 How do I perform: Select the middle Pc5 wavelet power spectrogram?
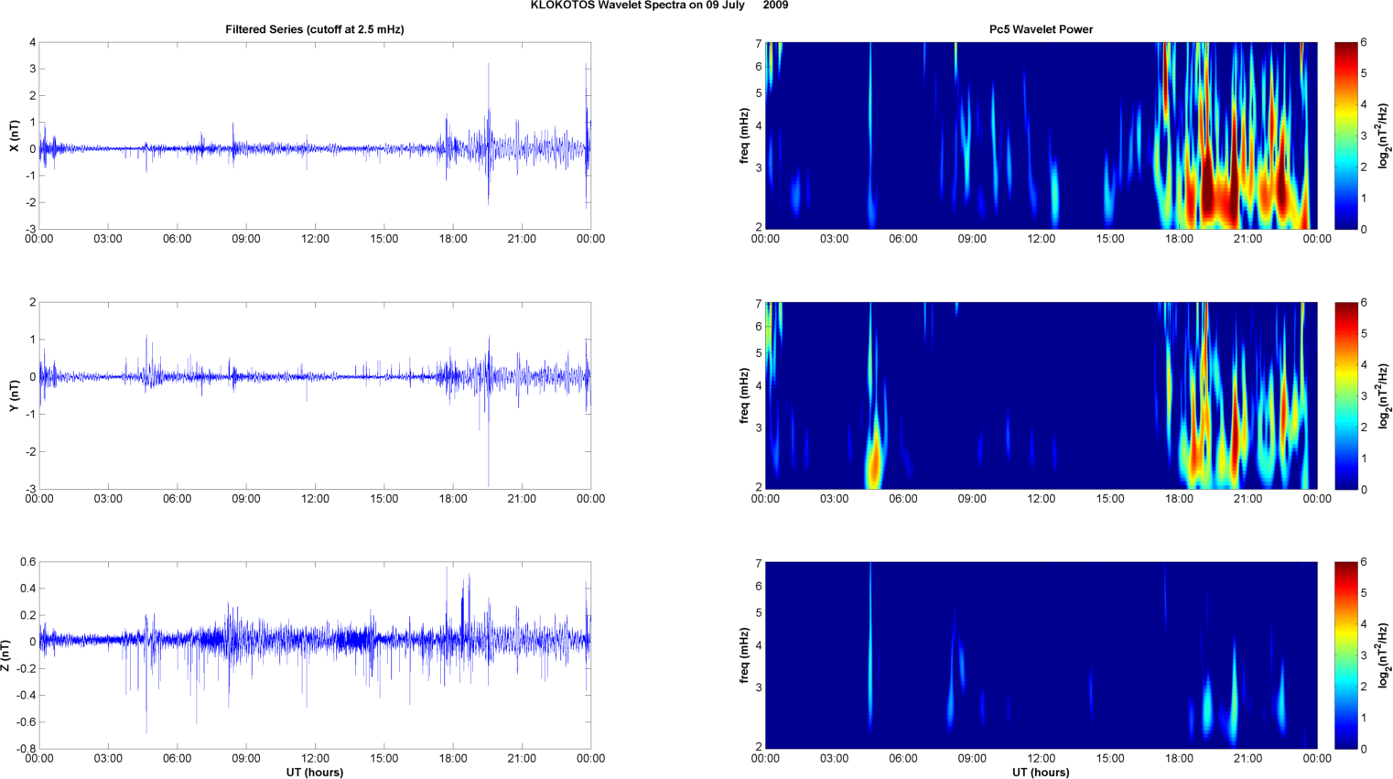tap(1041, 395)
